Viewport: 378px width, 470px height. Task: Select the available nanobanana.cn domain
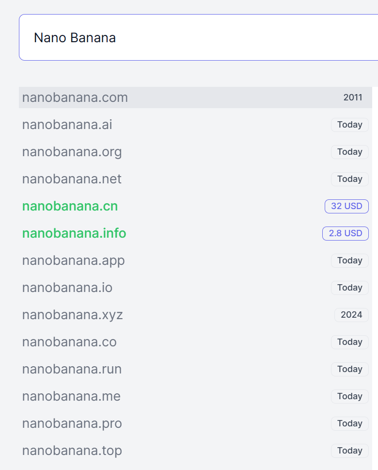click(x=70, y=206)
